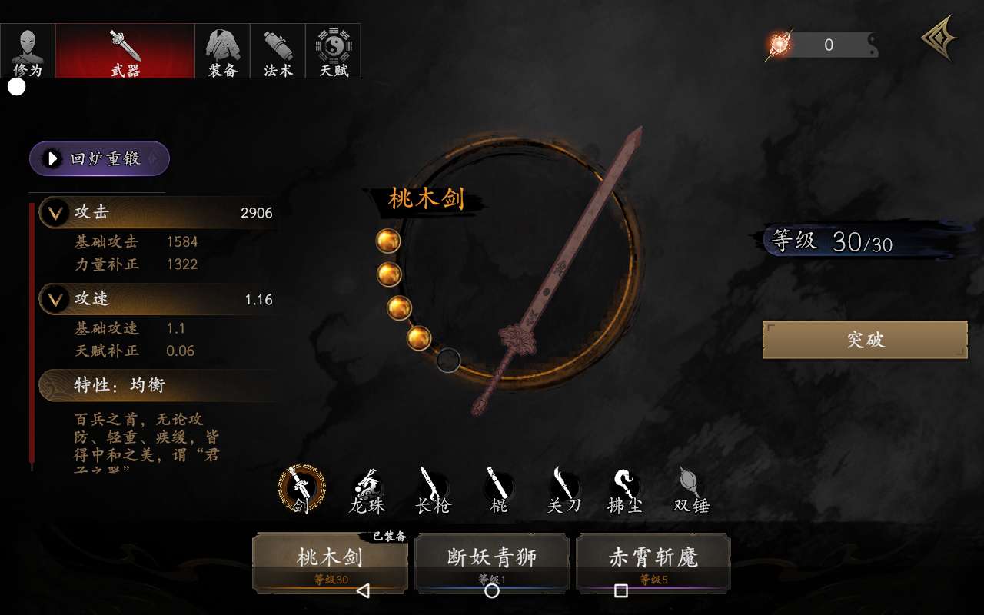This screenshot has height=615, width=984.
Task: Open the 法术 spells tab
Action: (x=278, y=51)
